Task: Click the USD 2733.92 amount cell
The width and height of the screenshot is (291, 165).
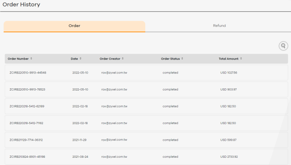Action: click(x=229, y=157)
